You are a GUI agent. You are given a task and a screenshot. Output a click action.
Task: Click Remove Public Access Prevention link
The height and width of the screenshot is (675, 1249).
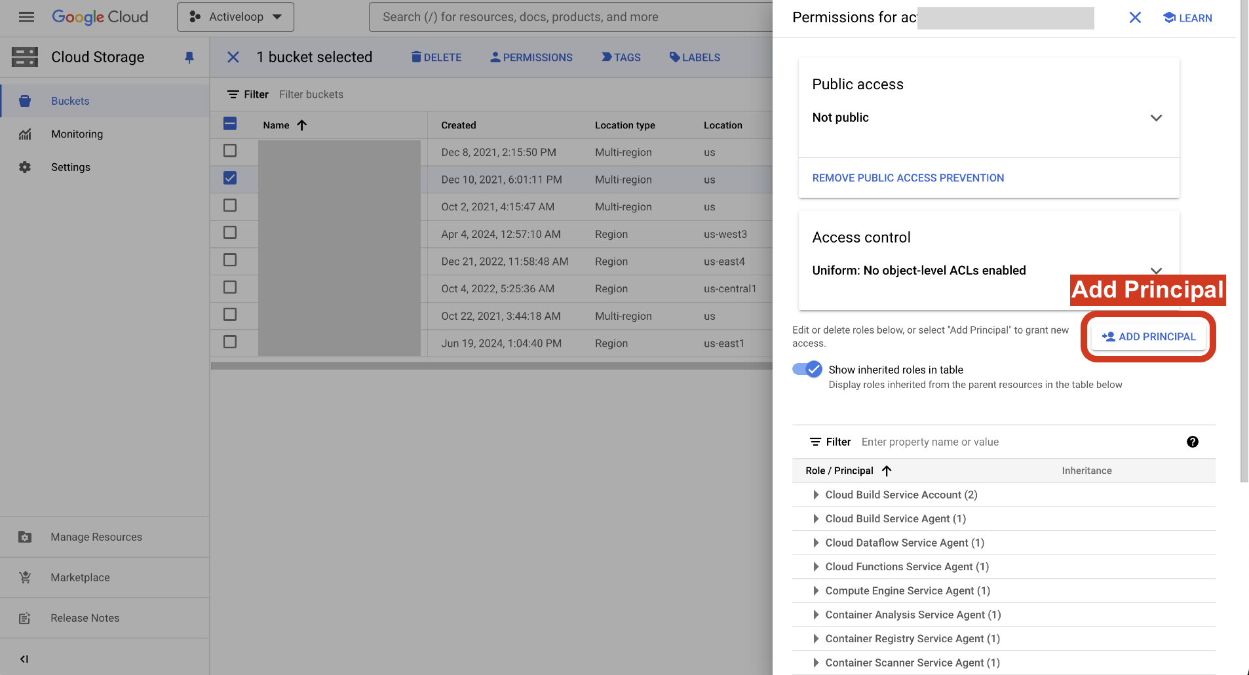point(908,178)
